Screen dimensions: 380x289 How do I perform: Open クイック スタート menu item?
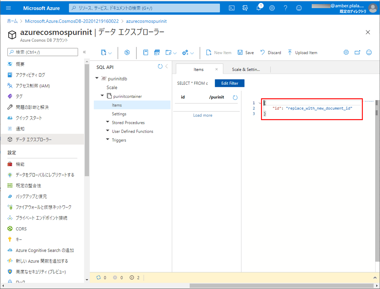tap(29, 118)
